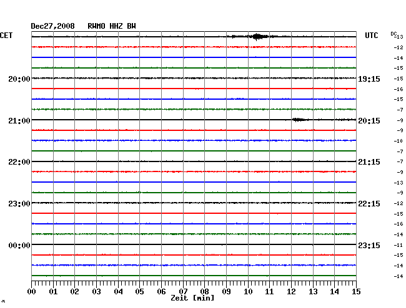Screen dimensions: 406x308
Task: Click minute tick label 04
Action: tap(118, 292)
